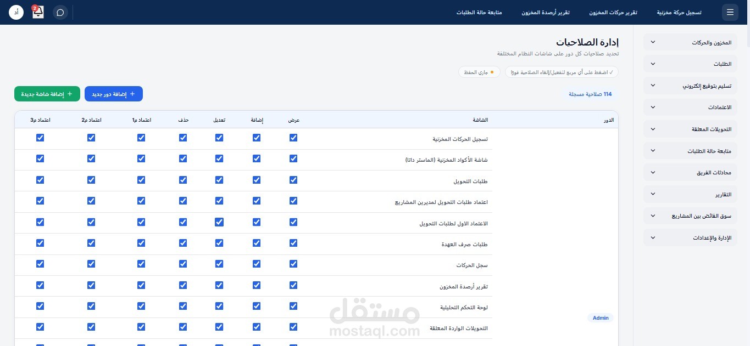Open the notifications bell icon

tap(38, 12)
